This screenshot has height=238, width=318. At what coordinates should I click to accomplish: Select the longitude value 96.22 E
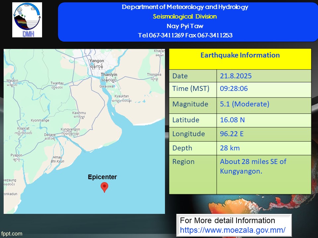click(232, 134)
